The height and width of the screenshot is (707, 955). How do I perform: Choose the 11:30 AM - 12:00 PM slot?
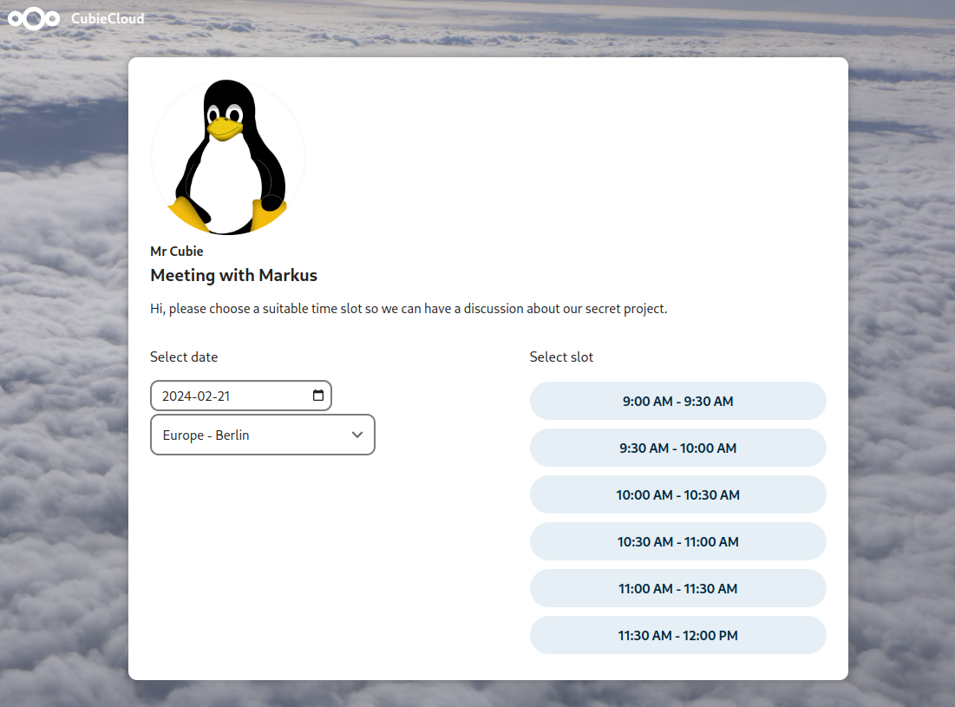677,636
